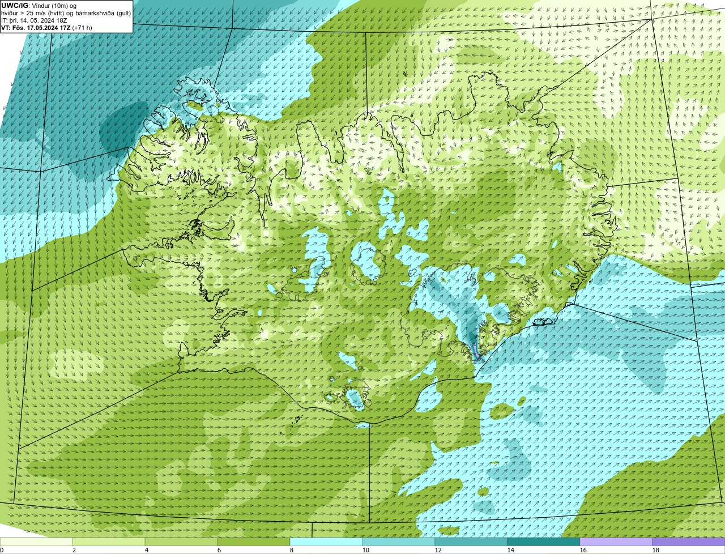Click the dark teal wind maximum off the Westfjords
725x554 pixels.
point(123,127)
